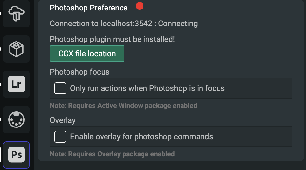Click the localhost:3542 connection status text
Image resolution: width=306 pixels, height=170 pixels.
click(124, 24)
